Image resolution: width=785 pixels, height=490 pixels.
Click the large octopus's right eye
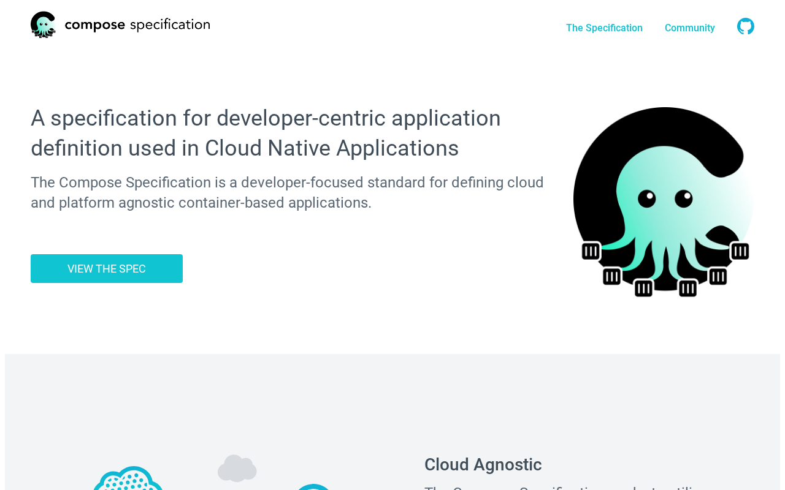click(684, 198)
